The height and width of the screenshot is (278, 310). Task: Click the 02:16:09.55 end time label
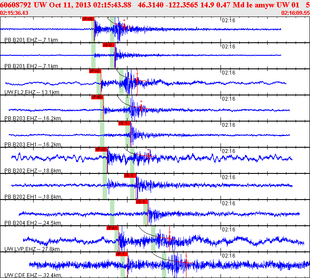tap(296, 13)
